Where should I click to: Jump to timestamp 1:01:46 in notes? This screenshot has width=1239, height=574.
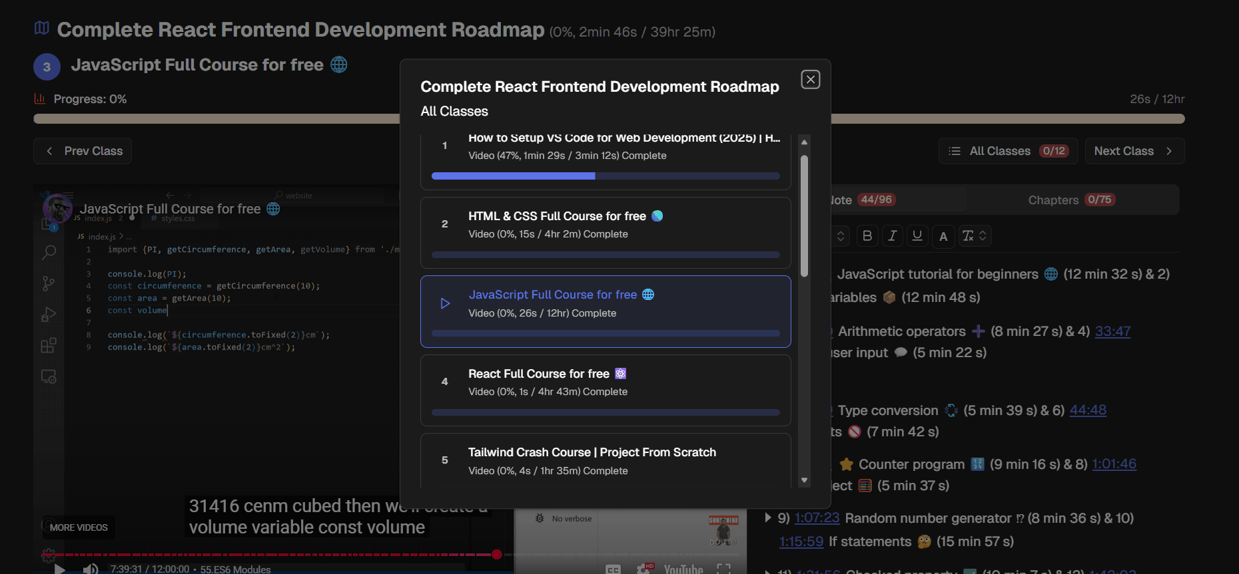point(1114,464)
